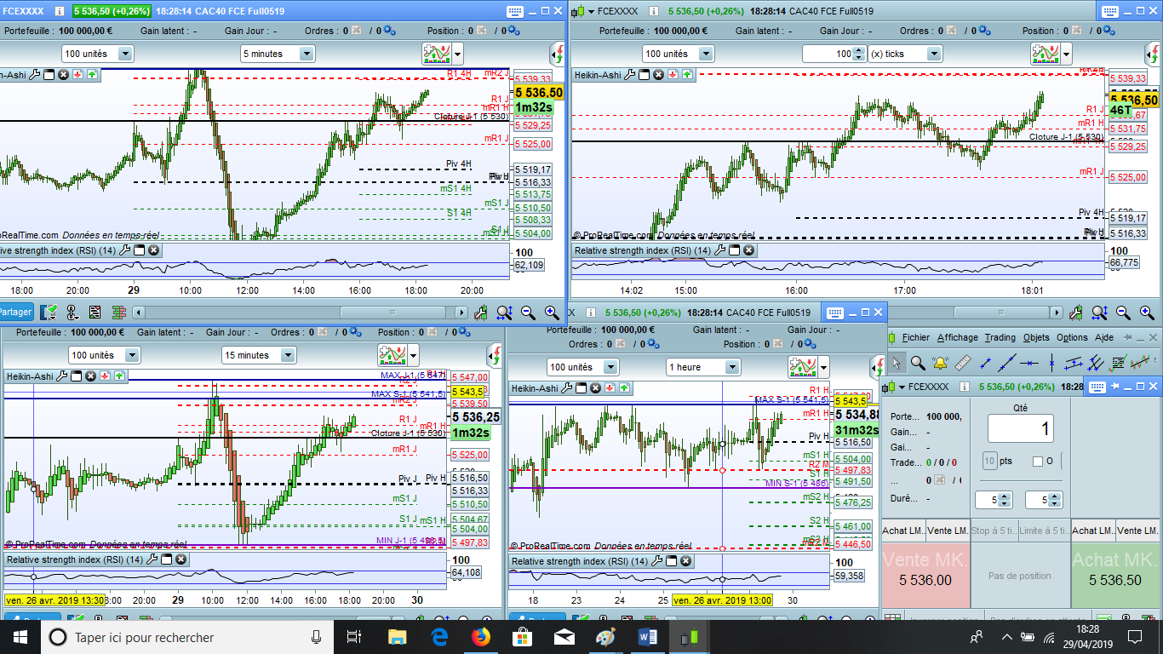
Task: Open the 1 heure timeframe dropdown
Action: [732, 367]
